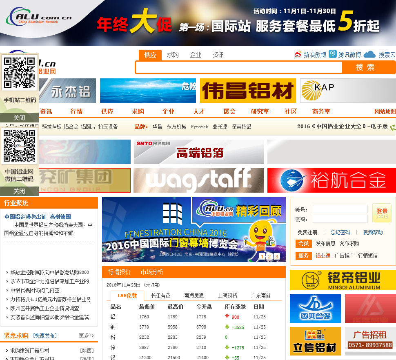Open news item 中铝代表团访问几内亚
Screen dimensions: 396x360
pos(35,290)
